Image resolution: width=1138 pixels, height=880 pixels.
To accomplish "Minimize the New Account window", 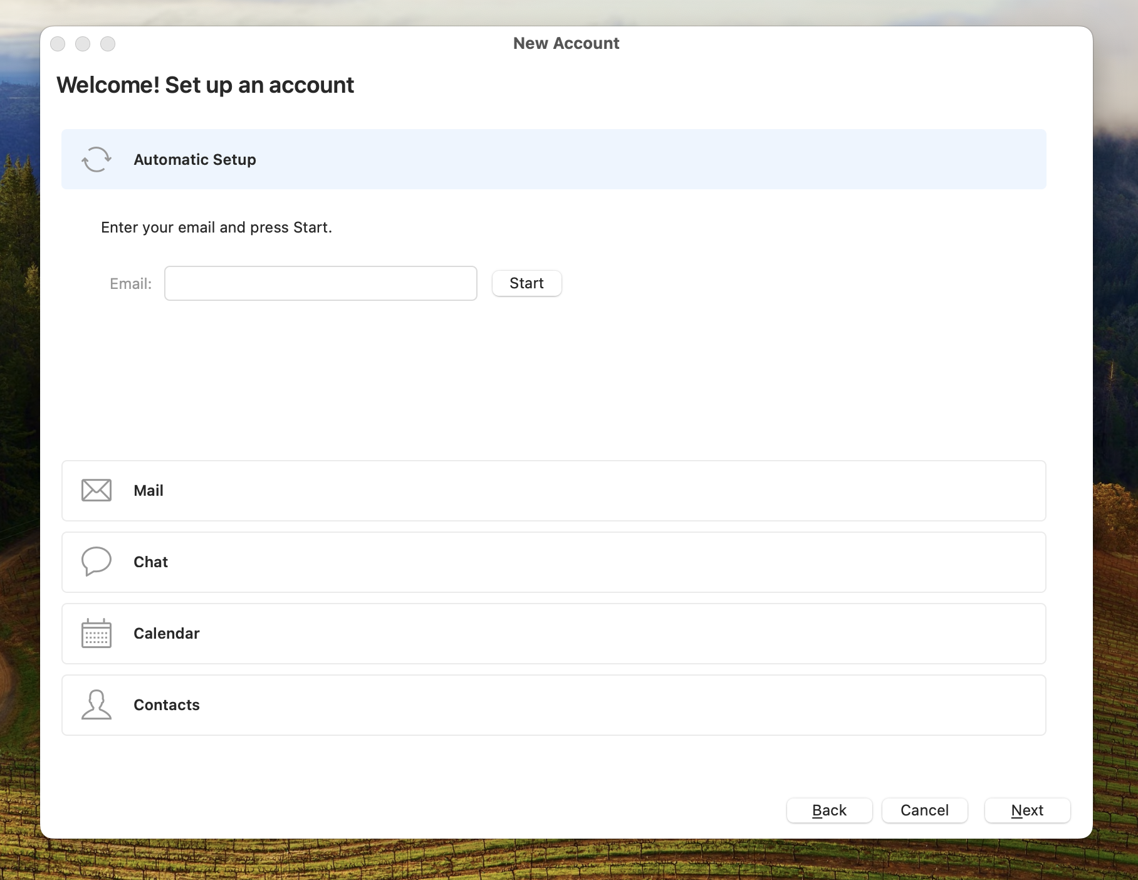I will click(x=83, y=44).
